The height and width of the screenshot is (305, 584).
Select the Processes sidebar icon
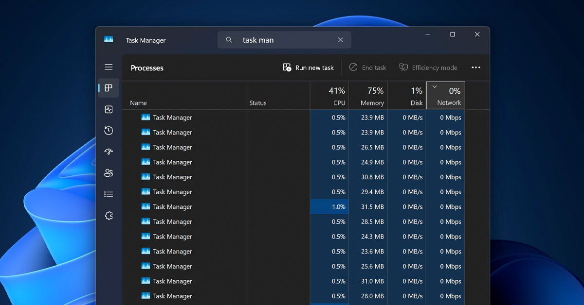[109, 88]
